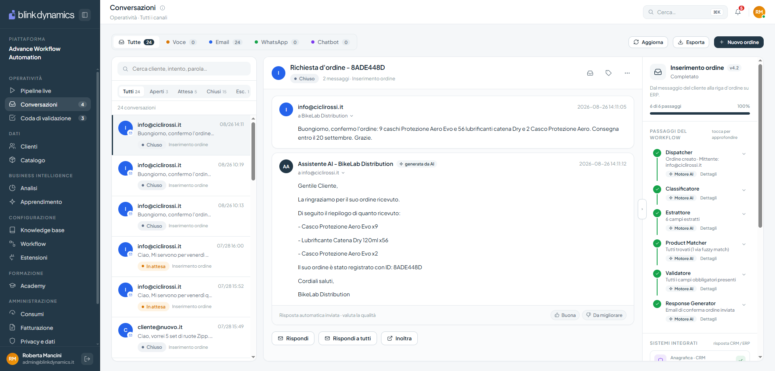Open the RM user avatar menu
The width and height of the screenshot is (775, 371).
[759, 12]
